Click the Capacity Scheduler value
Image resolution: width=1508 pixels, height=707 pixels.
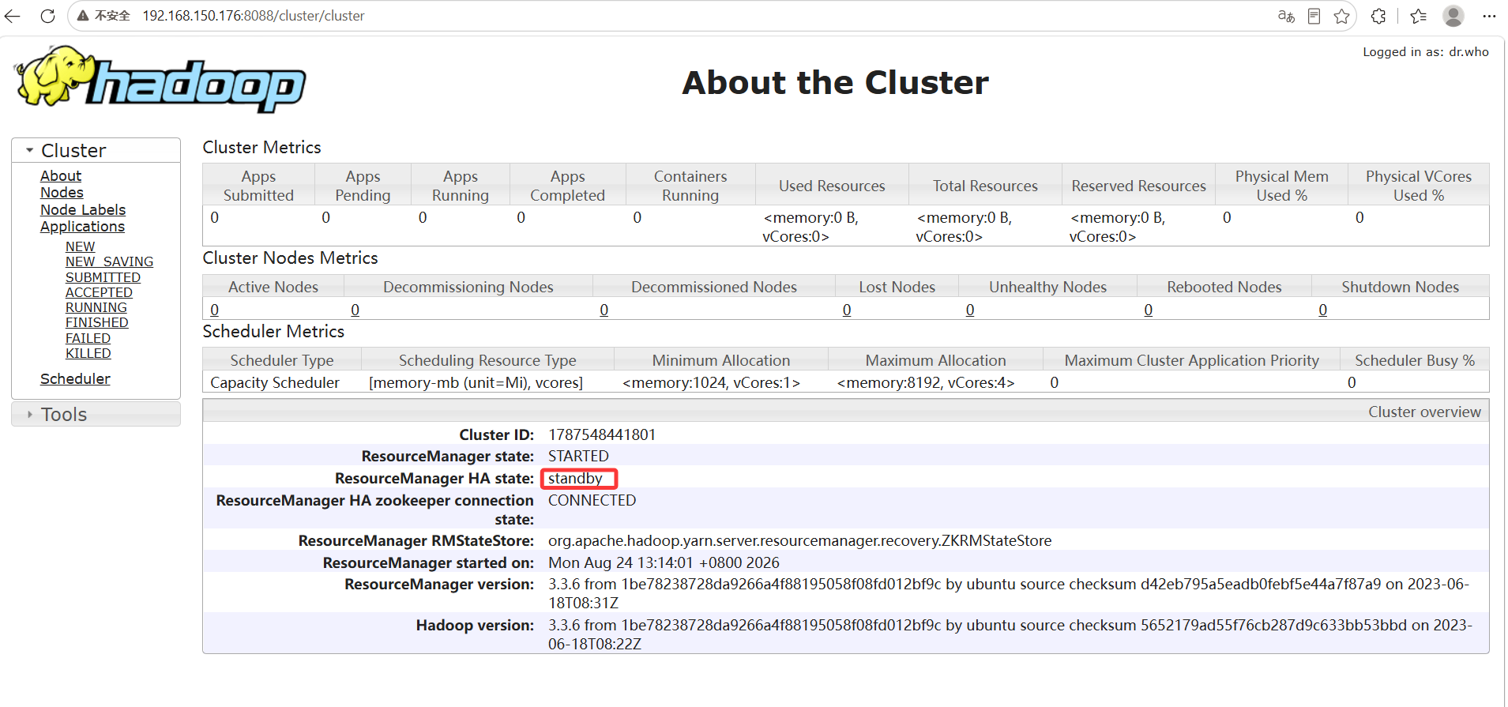click(x=275, y=382)
